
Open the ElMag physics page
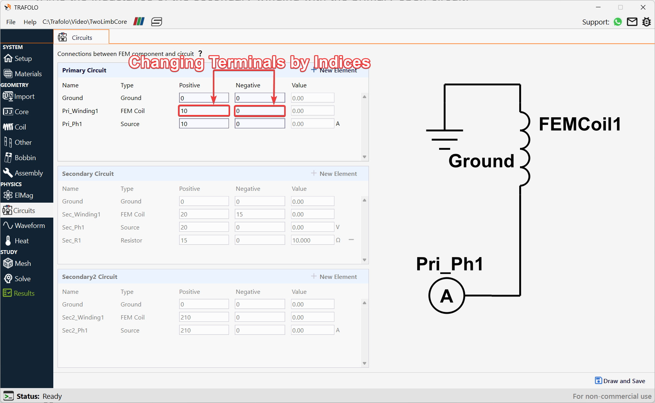(x=18, y=195)
